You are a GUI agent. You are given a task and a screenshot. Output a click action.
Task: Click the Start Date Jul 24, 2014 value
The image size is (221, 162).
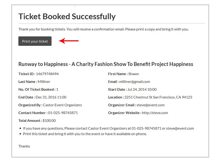[x=142, y=89]
